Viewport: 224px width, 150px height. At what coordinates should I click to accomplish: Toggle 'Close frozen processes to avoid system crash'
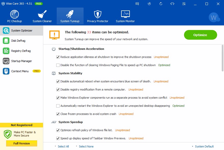point(58,114)
